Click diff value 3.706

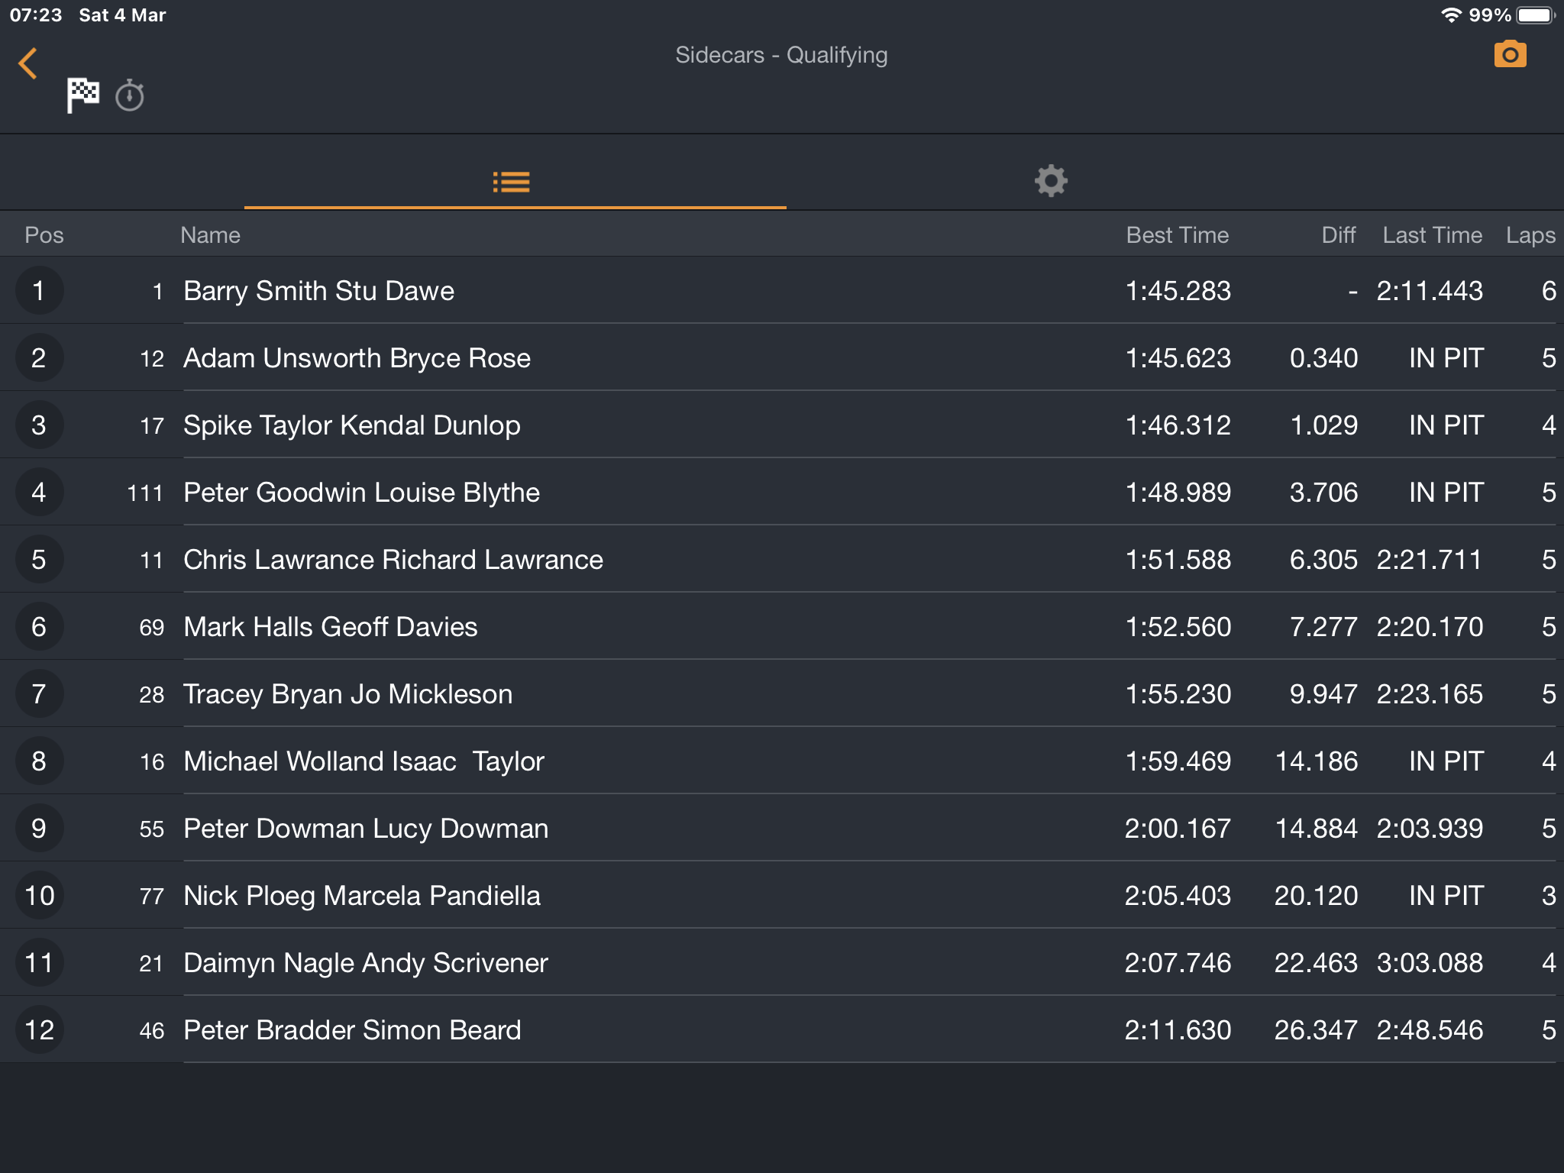coord(1323,493)
